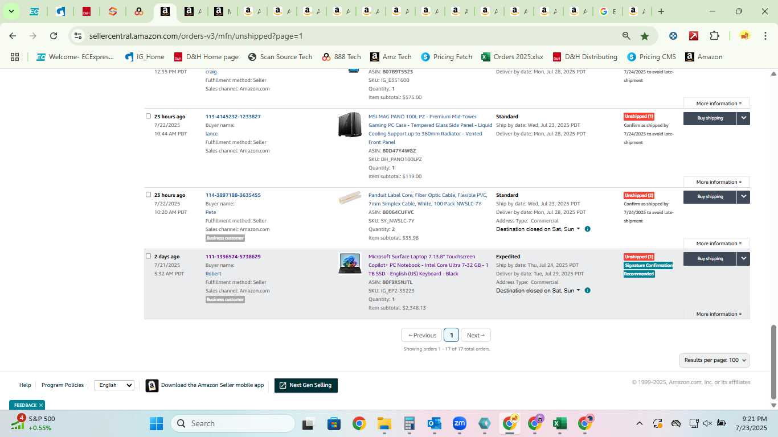The height and width of the screenshot is (437, 778).
Task: Switch to the Google browser tab
Action: coord(607,11)
